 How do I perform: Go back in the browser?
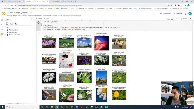[x=2, y=5]
